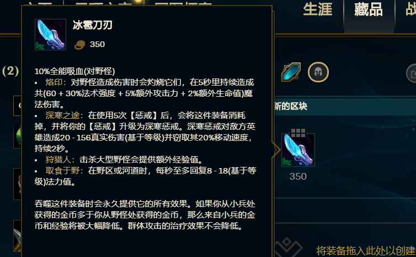Select the brown item icon on left edge

tap(18, 184)
